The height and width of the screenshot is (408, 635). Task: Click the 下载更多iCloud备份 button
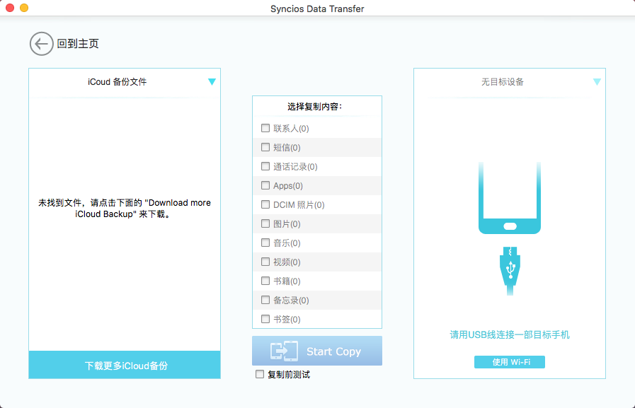(125, 365)
